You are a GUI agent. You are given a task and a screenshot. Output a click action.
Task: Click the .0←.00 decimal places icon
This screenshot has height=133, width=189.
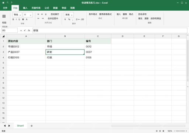pos(80,19)
